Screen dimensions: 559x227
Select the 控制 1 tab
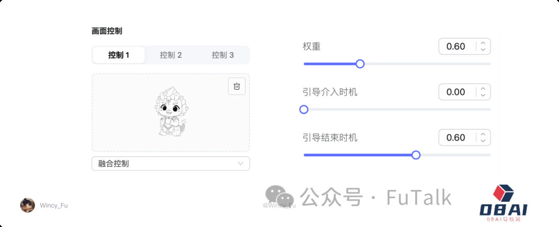[x=119, y=55]
